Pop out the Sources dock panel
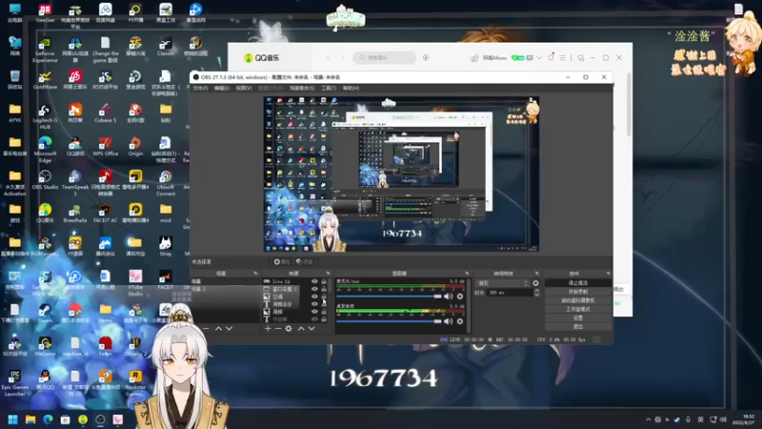This screenshot has height=429, width=762. (x=328, y=274)
